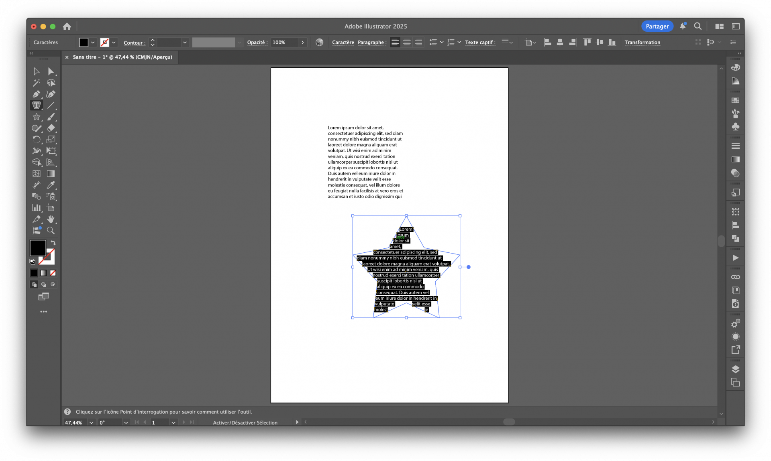Select the Eyedropper tool

point(51,185)
